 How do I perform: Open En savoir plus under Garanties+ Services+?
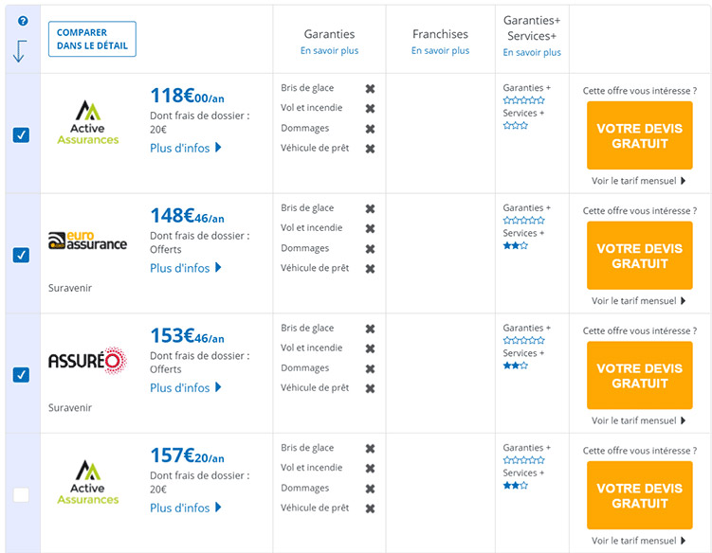coord(532,53)
